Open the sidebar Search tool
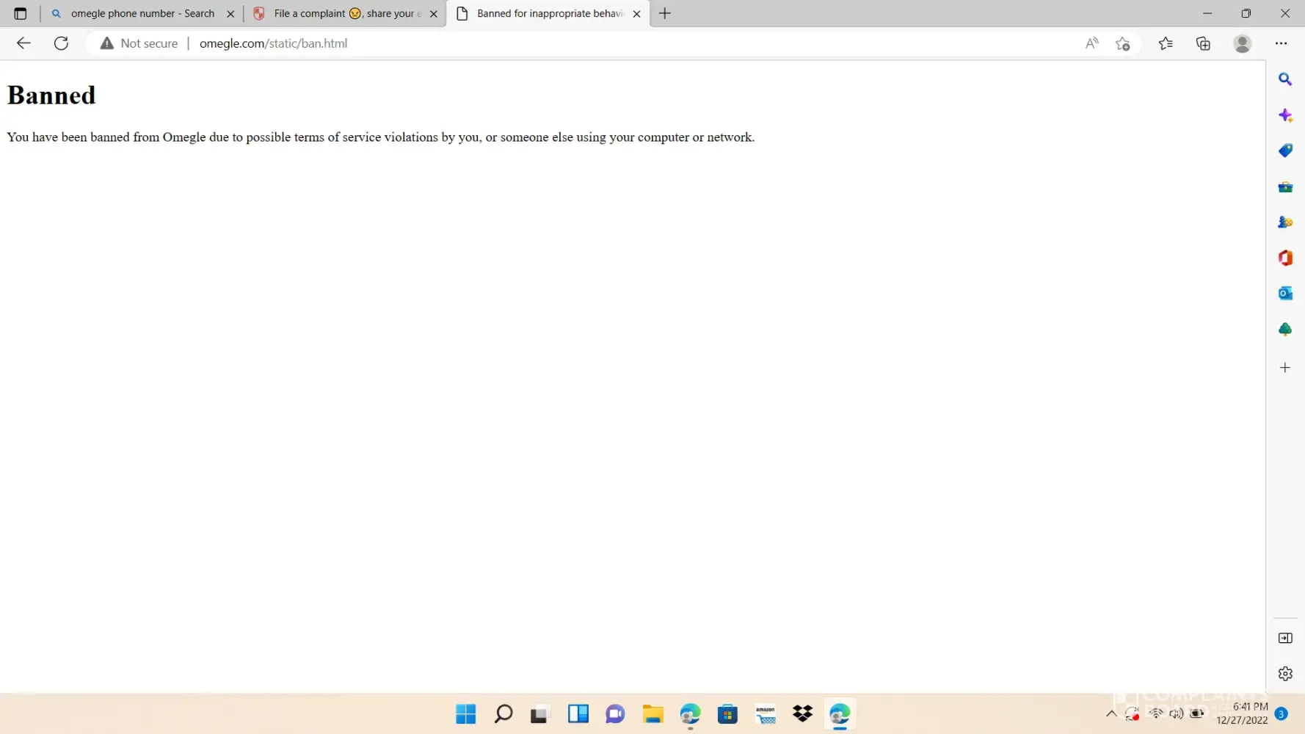This screenshot has width=1305, height=734. tap(1285, 79)
